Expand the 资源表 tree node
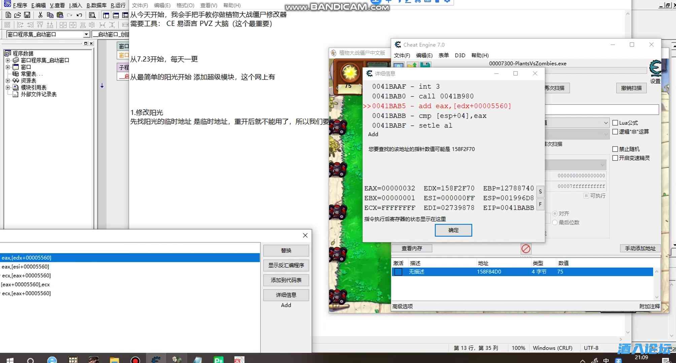This screenshot has width=676, height=363. coord(8,80)
